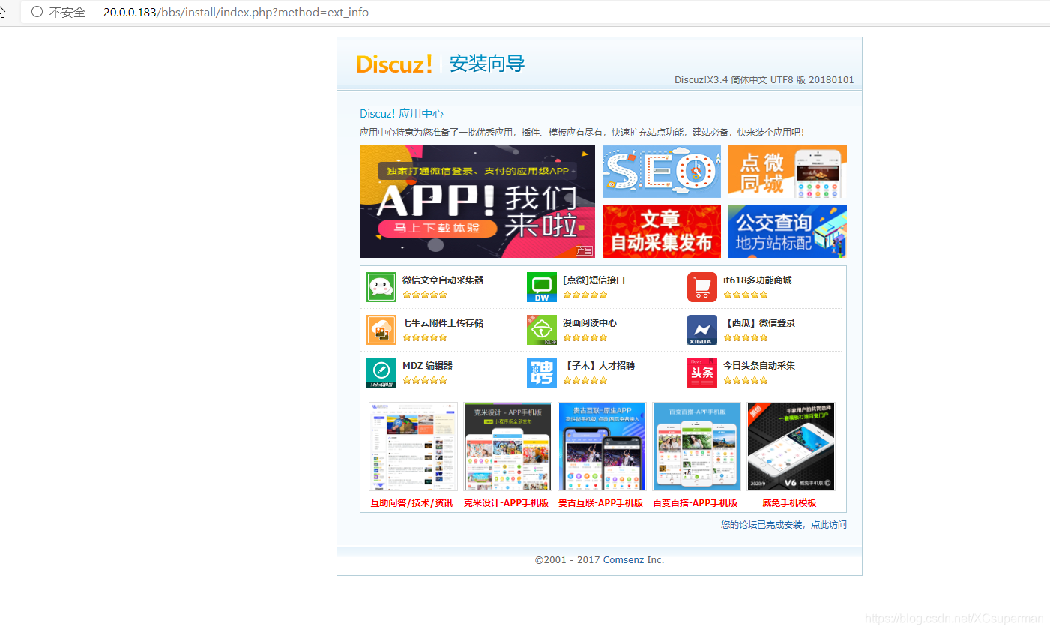Open the 威兔手机模板 template thumbnail
The height and width of the screenshot is (632, 1050).
coord(791,446)
